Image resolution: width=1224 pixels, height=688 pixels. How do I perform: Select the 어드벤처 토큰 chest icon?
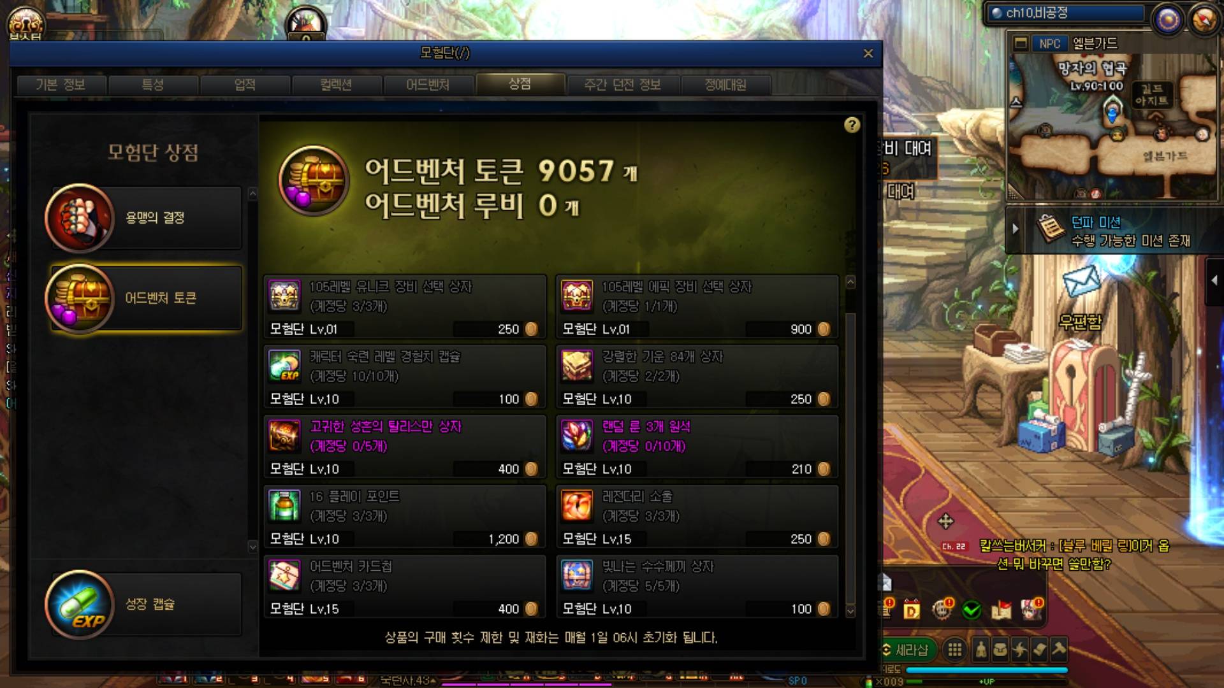80,298
